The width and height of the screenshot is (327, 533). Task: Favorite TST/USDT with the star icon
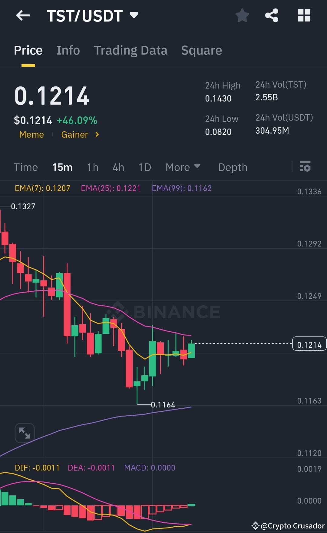(x=242, y=16)
